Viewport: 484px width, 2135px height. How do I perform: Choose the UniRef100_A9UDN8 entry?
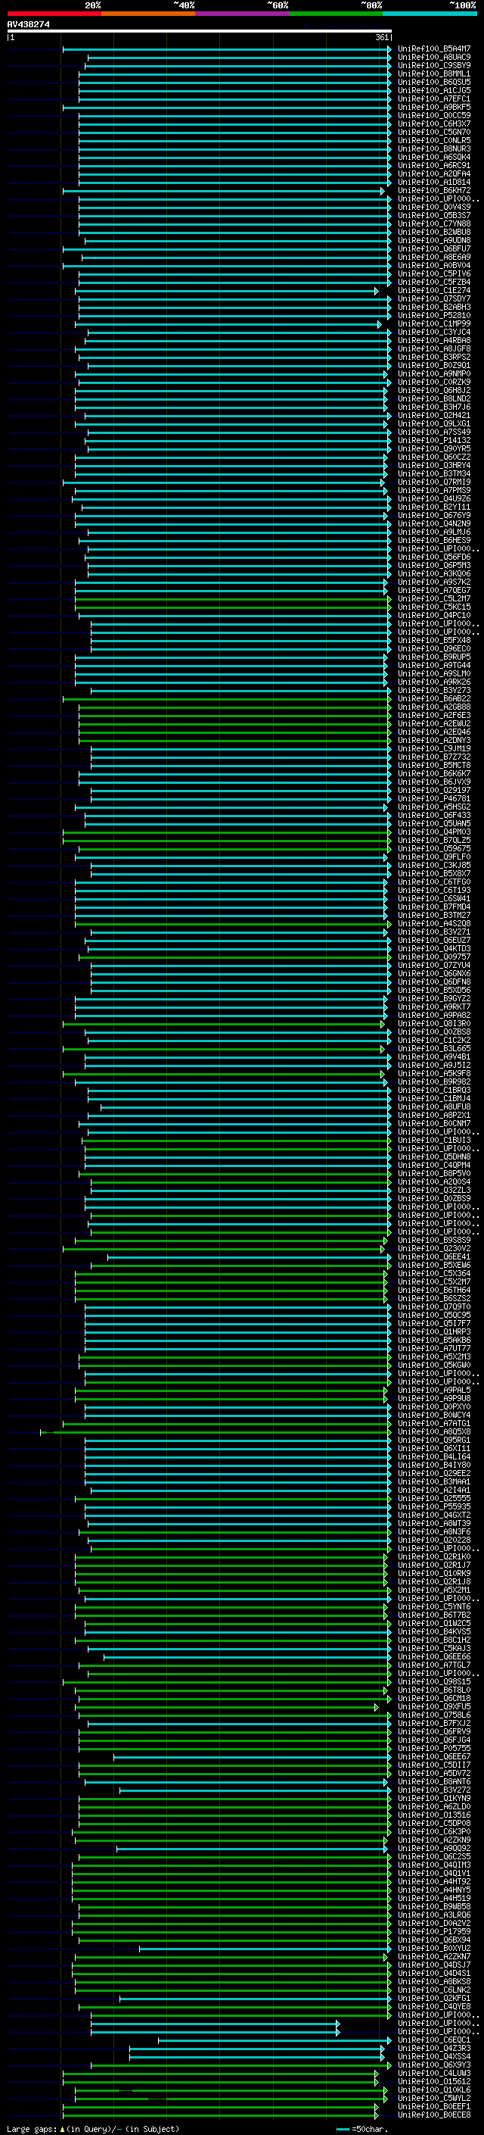[434, 240]
